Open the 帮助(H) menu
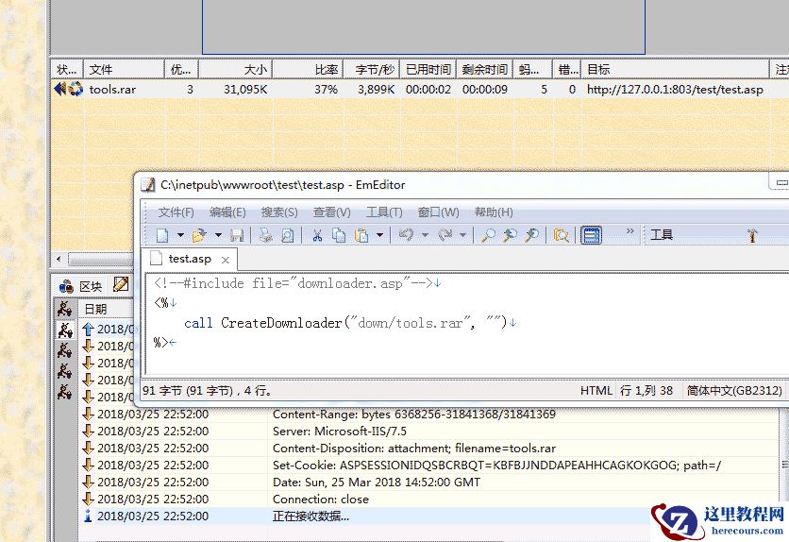This screenshot has height=542, width=789. (494, 212)
